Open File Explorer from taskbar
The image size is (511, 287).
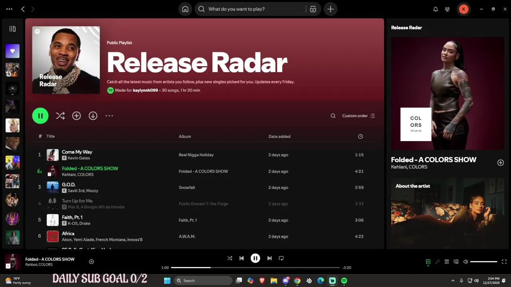point(274,281)
